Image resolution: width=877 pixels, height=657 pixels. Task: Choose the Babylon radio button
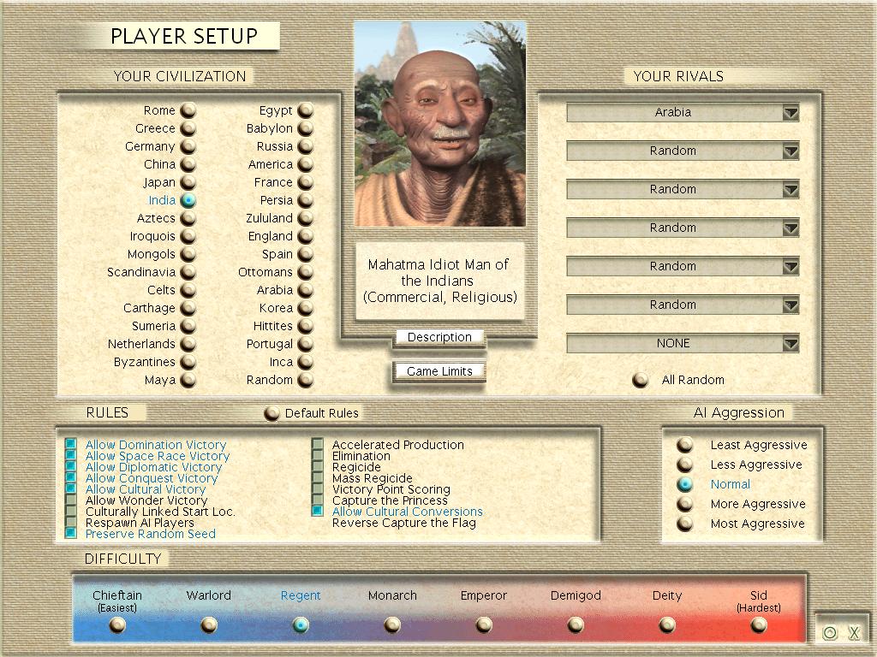tap(306, 128)
